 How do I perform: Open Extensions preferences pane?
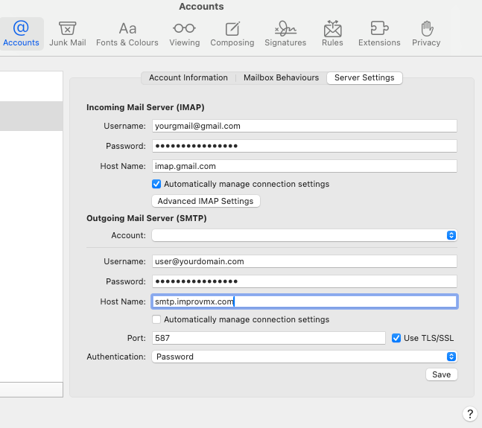click(379, 33)
